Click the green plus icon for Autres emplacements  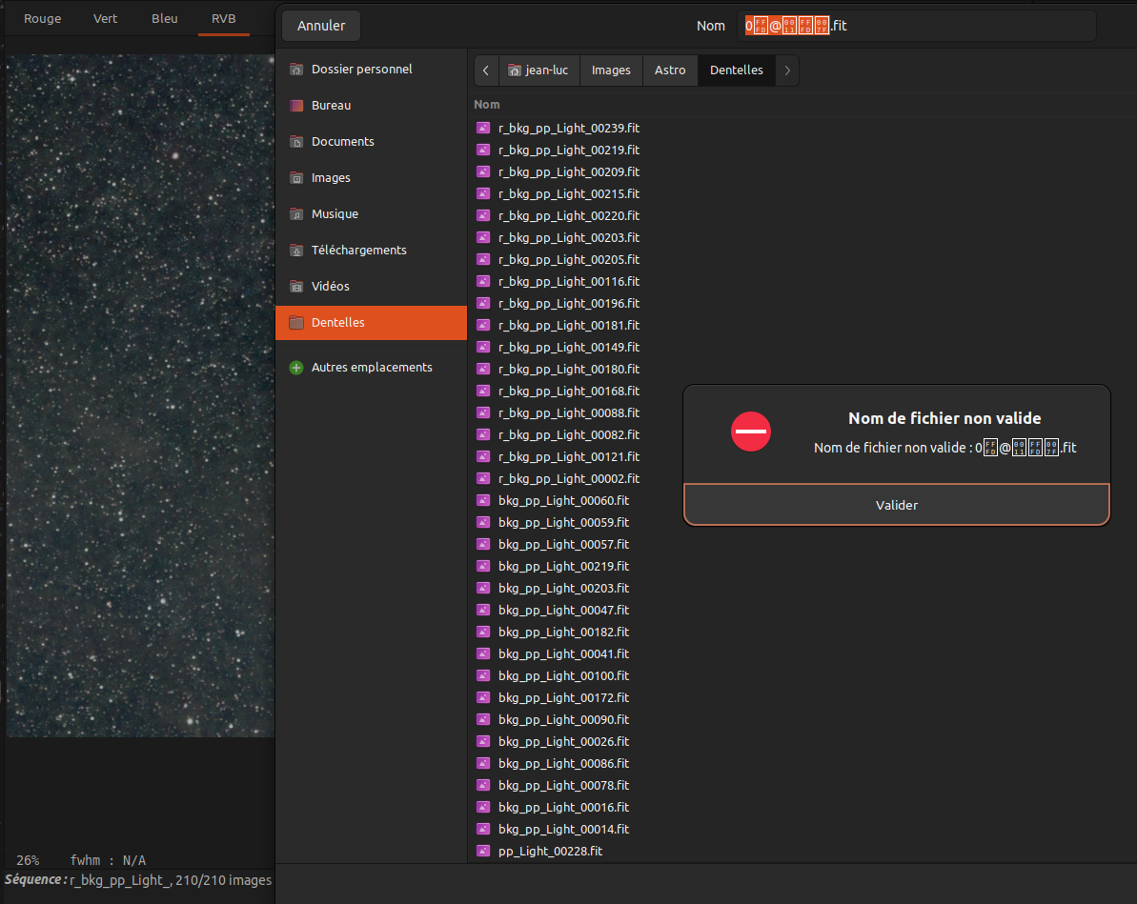pyautogui.click(x=295, y=368)
